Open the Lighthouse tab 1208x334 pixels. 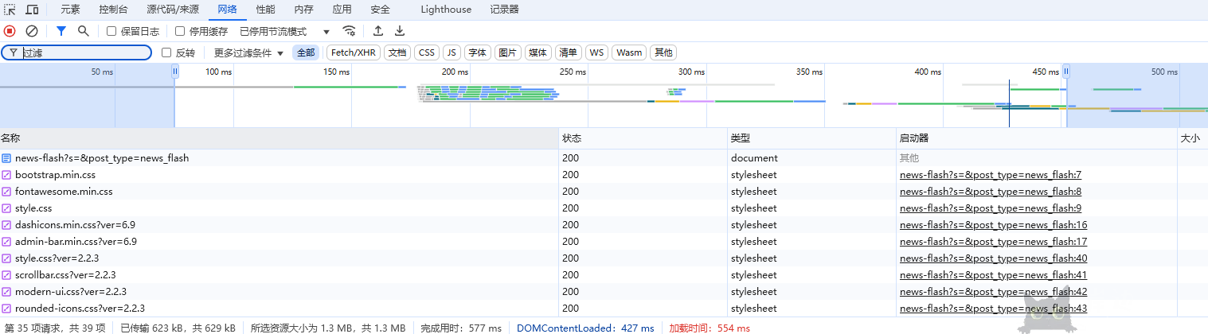[446, 10]
